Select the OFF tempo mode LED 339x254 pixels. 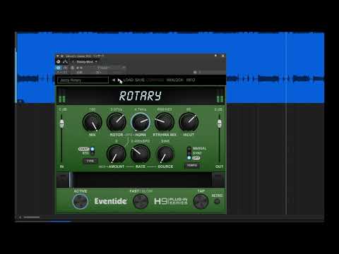click(189, 158)
